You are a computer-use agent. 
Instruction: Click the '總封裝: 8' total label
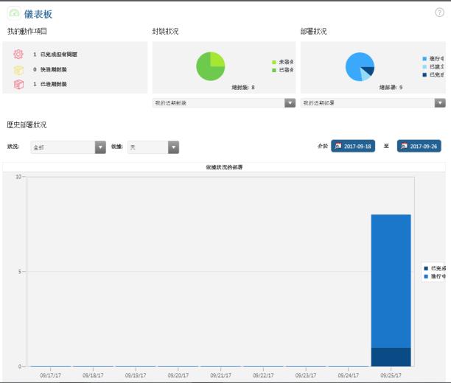(243, 88)
